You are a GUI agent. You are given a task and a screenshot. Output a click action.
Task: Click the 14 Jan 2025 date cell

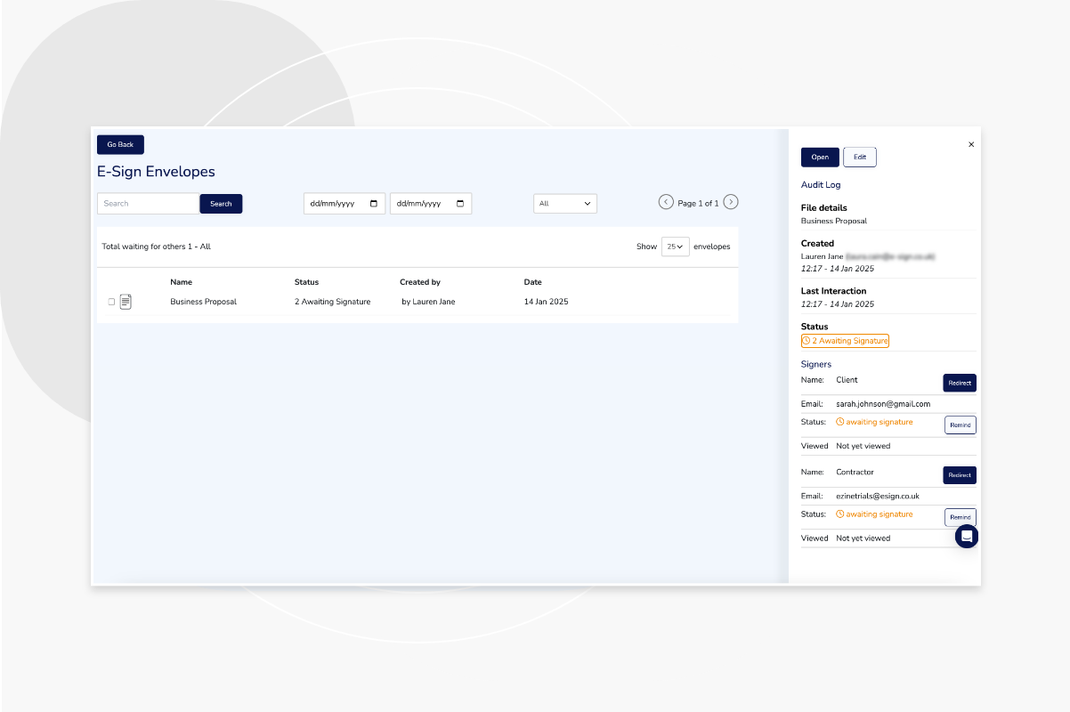[546, 302]
